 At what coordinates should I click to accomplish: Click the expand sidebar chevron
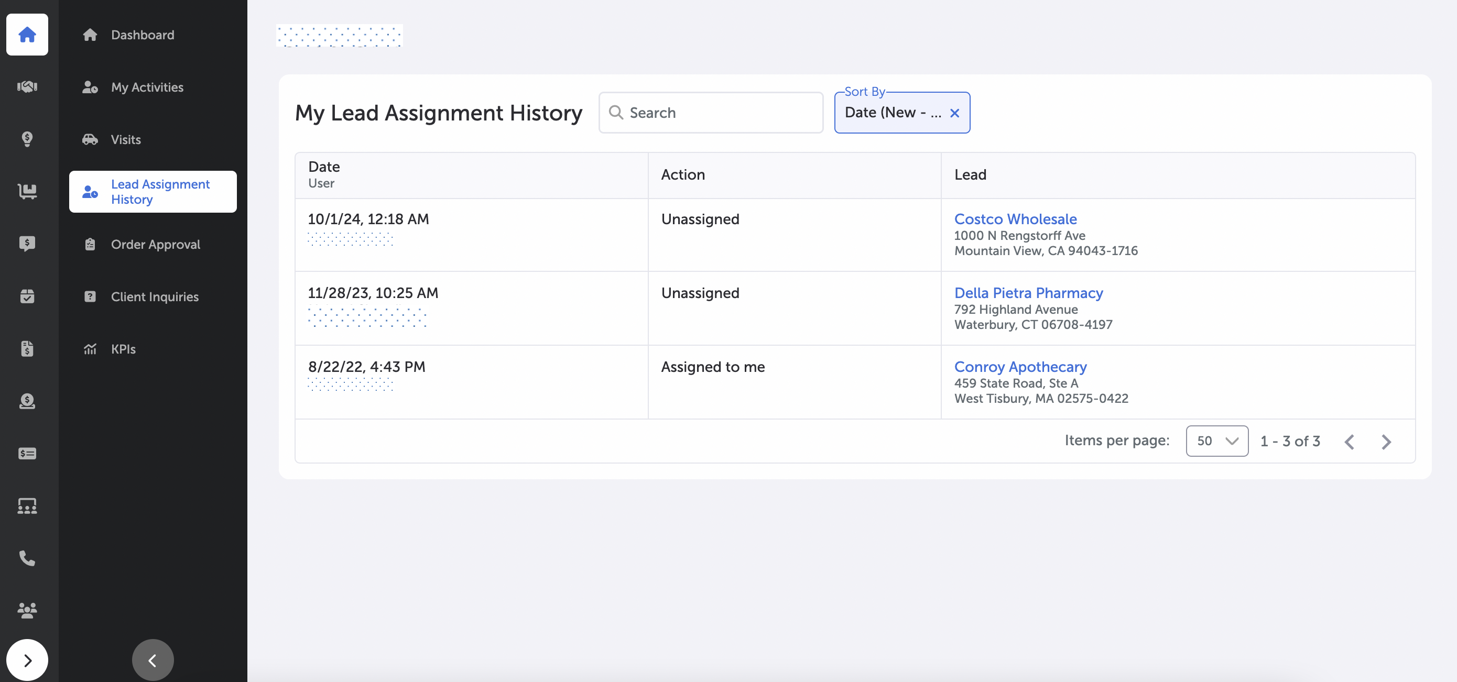(27, 659)
